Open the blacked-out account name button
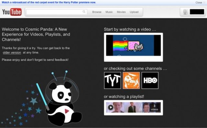This screenshot has height=128, width=207. click(x=197, y=12)
